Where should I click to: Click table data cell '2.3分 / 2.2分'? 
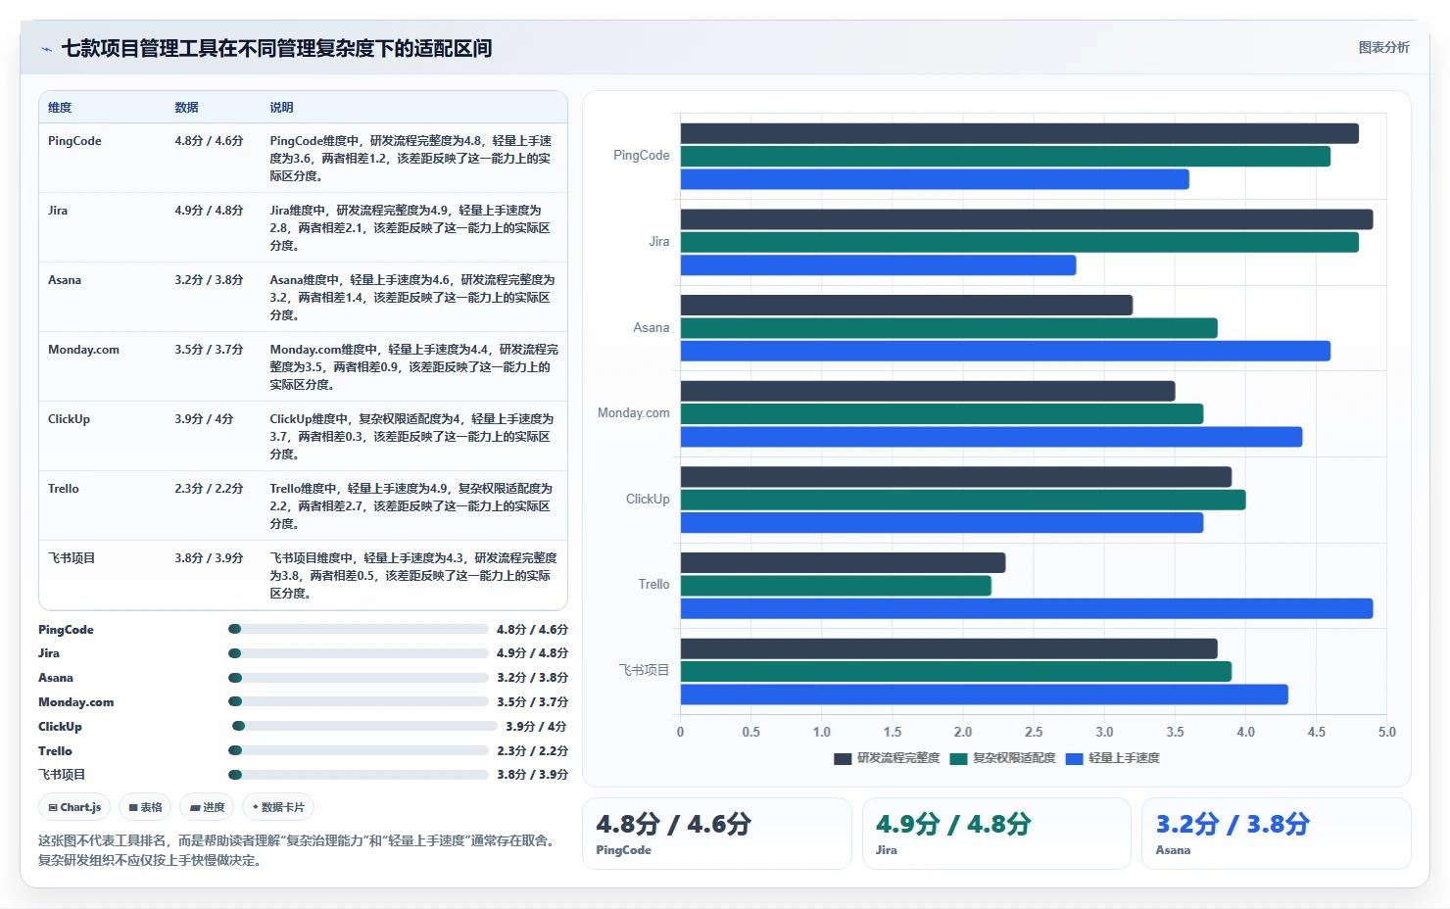pyautogui.click(x=209, y=489)
